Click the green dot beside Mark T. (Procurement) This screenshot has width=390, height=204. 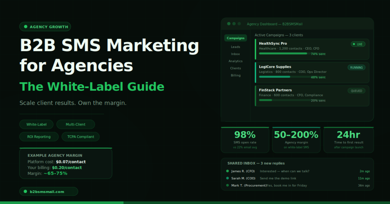pyautogui.click(x=227, y=185)
